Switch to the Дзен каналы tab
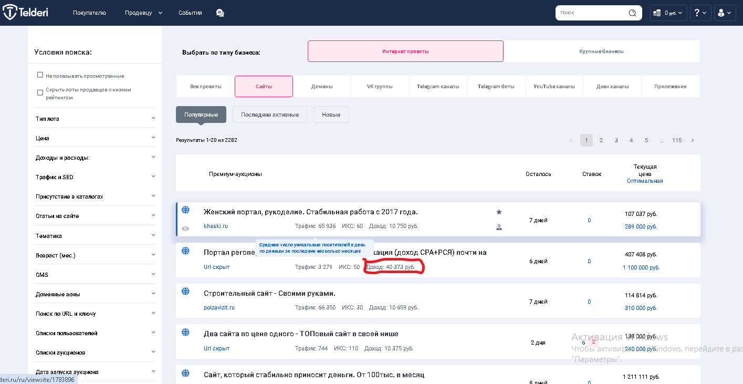The image size is (743, 384). pyautogui.click(x=612, y=86)
